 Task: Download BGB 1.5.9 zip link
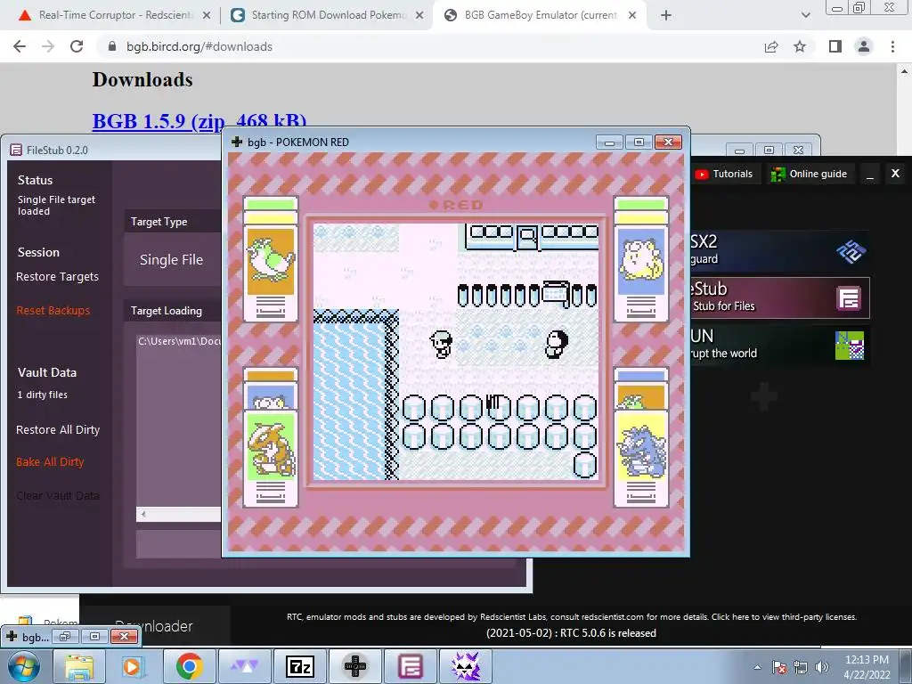(x=199, y=121)
